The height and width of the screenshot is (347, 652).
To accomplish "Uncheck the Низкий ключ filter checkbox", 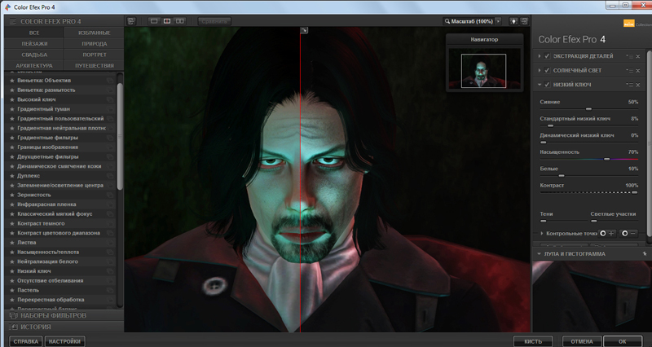I will 547,85.
